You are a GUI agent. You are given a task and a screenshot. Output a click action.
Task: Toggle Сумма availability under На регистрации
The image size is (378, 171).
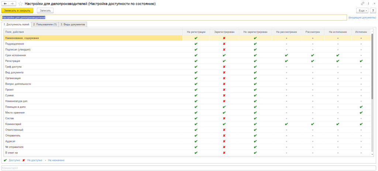pyautogui.click(x=196, y=96)
